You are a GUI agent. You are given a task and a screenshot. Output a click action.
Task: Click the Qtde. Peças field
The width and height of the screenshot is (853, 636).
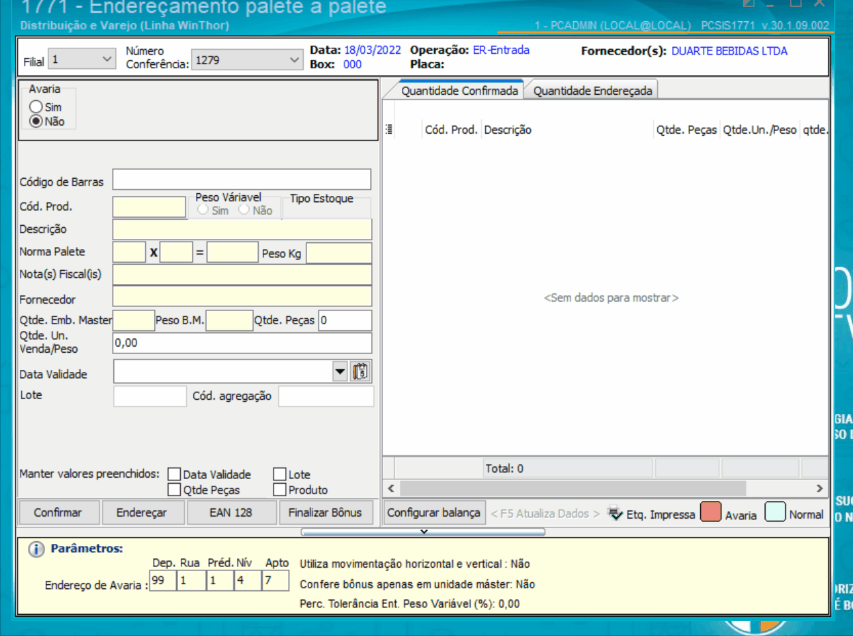(345, 320)
